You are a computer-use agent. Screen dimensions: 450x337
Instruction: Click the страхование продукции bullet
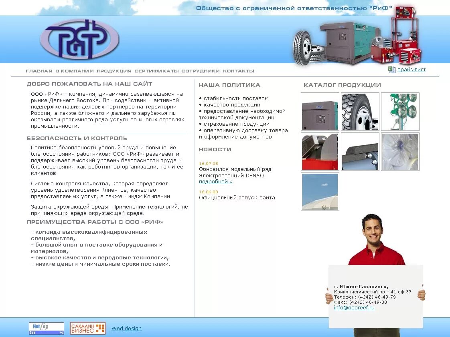tap(234, 124)
